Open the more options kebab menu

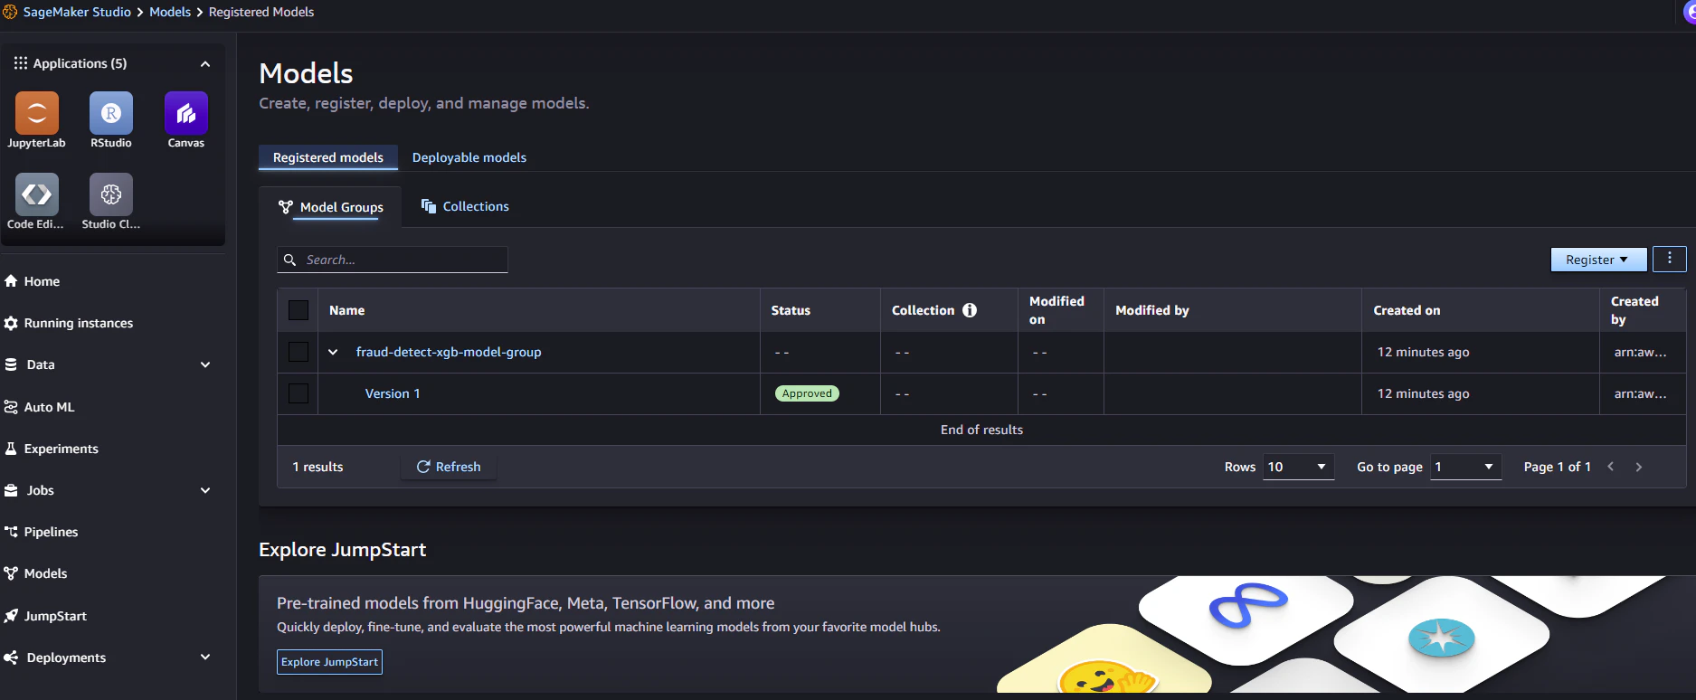[1670, 259]
